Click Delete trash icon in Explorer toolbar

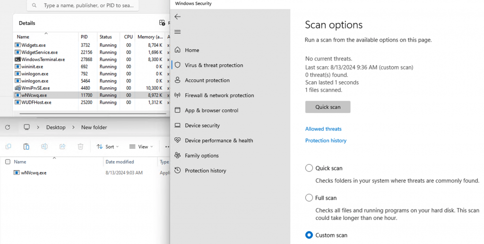(x=80, y=147)
